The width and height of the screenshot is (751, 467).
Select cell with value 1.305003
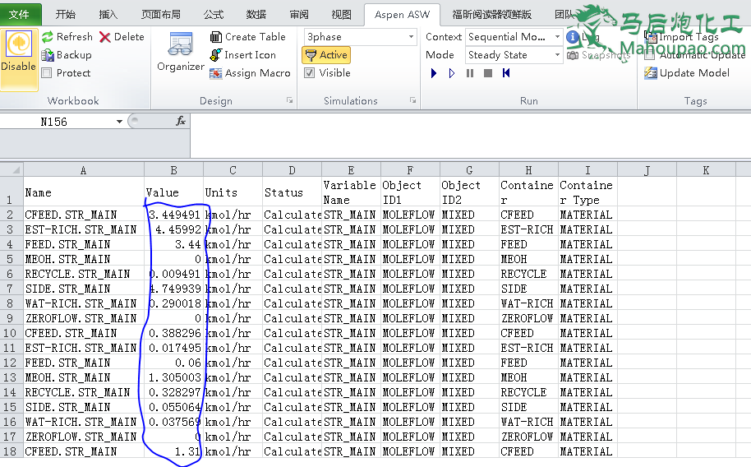point(174,378)
